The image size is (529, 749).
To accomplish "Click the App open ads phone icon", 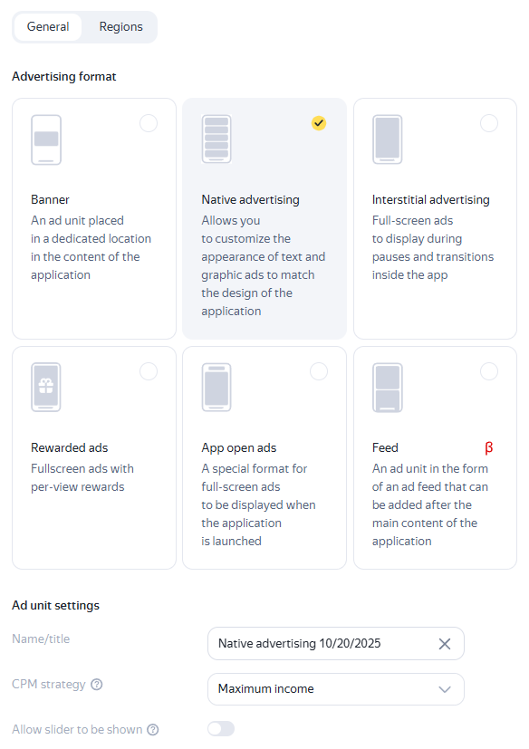I will tap(216, 387).
